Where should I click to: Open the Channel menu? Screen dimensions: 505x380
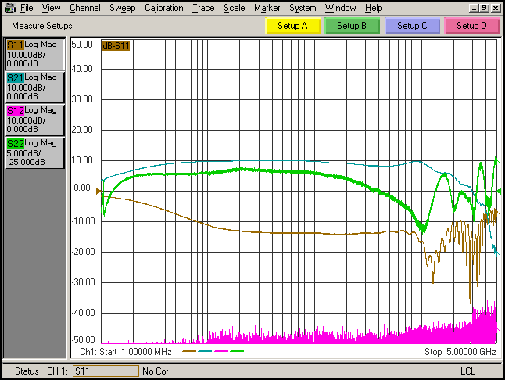[x=85, y=8]
